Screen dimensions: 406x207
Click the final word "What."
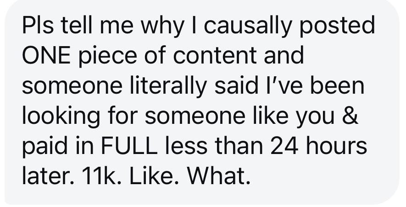click(219, 175)
